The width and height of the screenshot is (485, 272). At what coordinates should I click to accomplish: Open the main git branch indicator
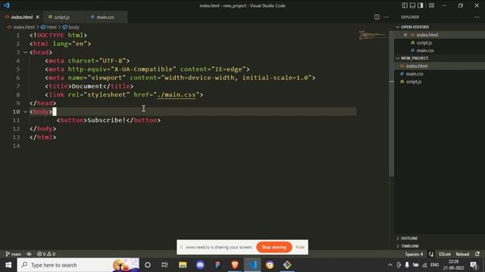14,254
